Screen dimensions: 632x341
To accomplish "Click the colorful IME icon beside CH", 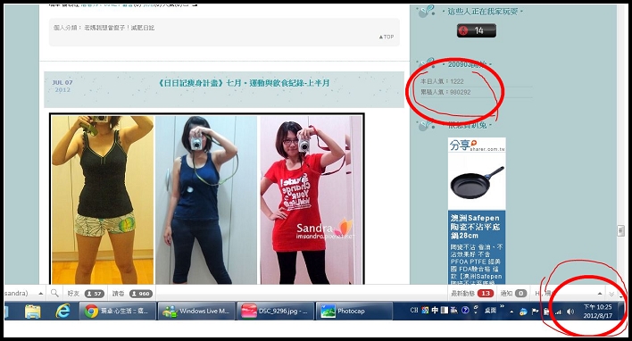I will [425, 310].
